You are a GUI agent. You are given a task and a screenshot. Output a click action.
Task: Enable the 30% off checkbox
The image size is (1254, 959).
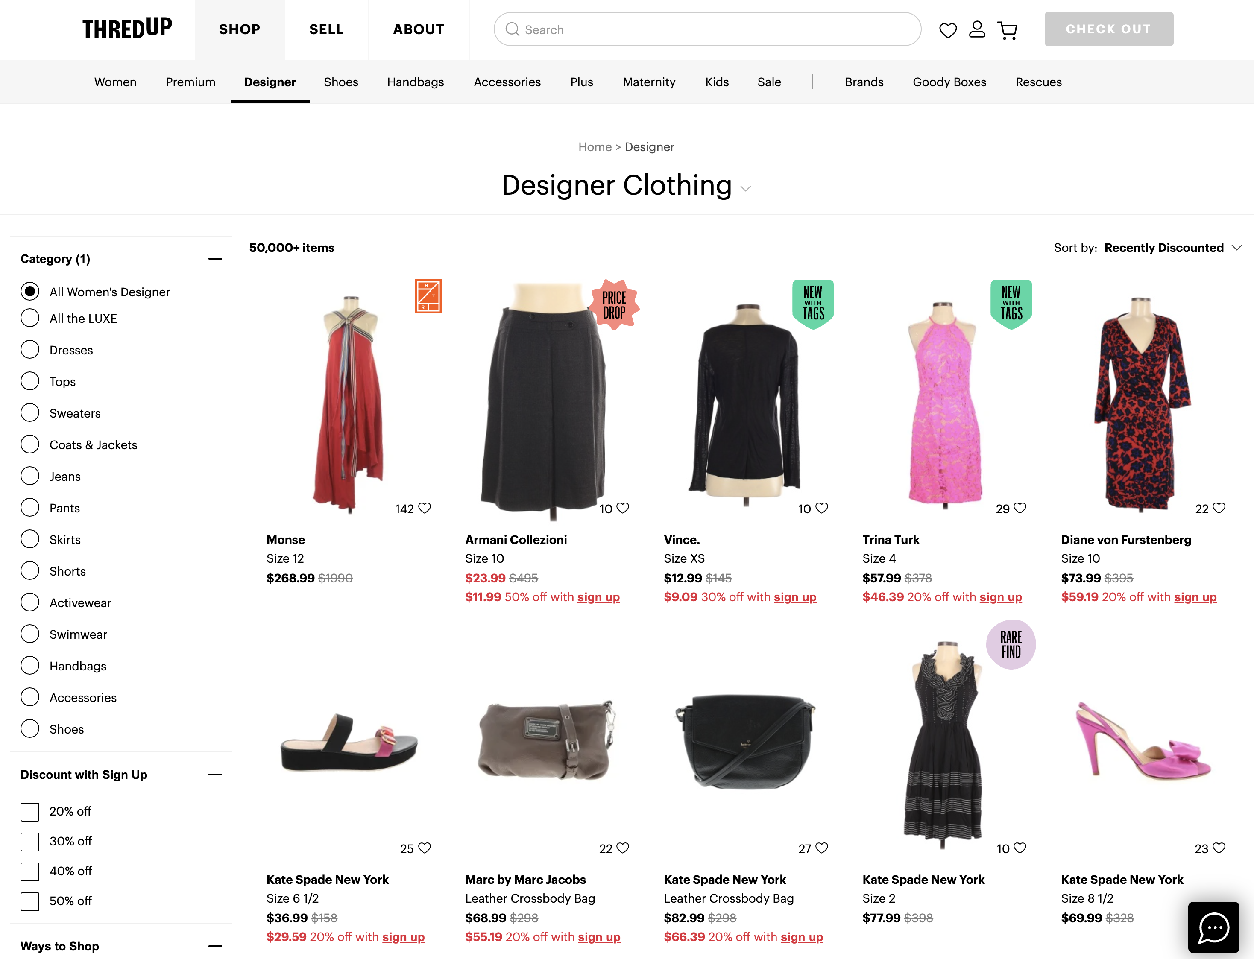[x=30, y=842]
